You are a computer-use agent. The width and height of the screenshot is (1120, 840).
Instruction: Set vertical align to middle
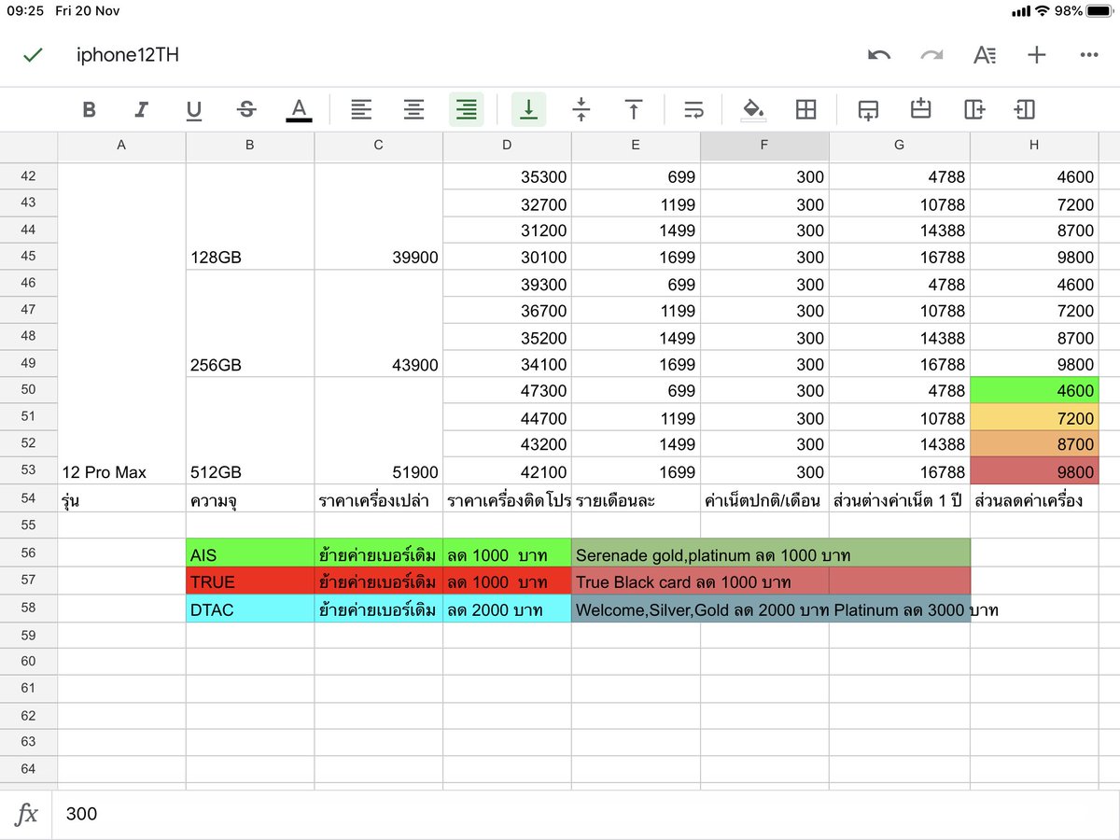[x=581, y=110]
